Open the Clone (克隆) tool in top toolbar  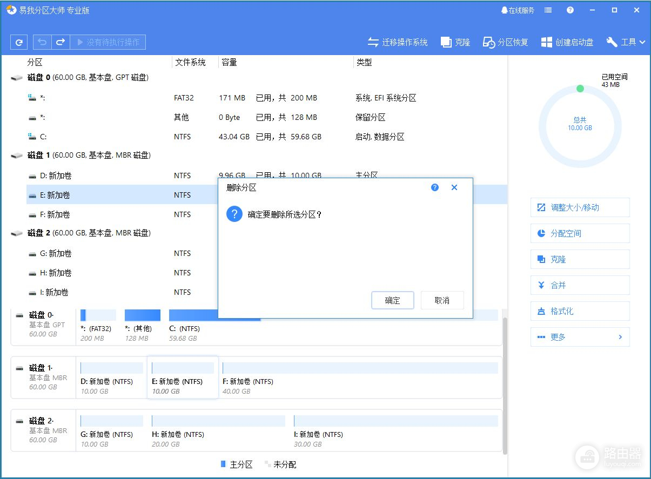click(455, 42)
